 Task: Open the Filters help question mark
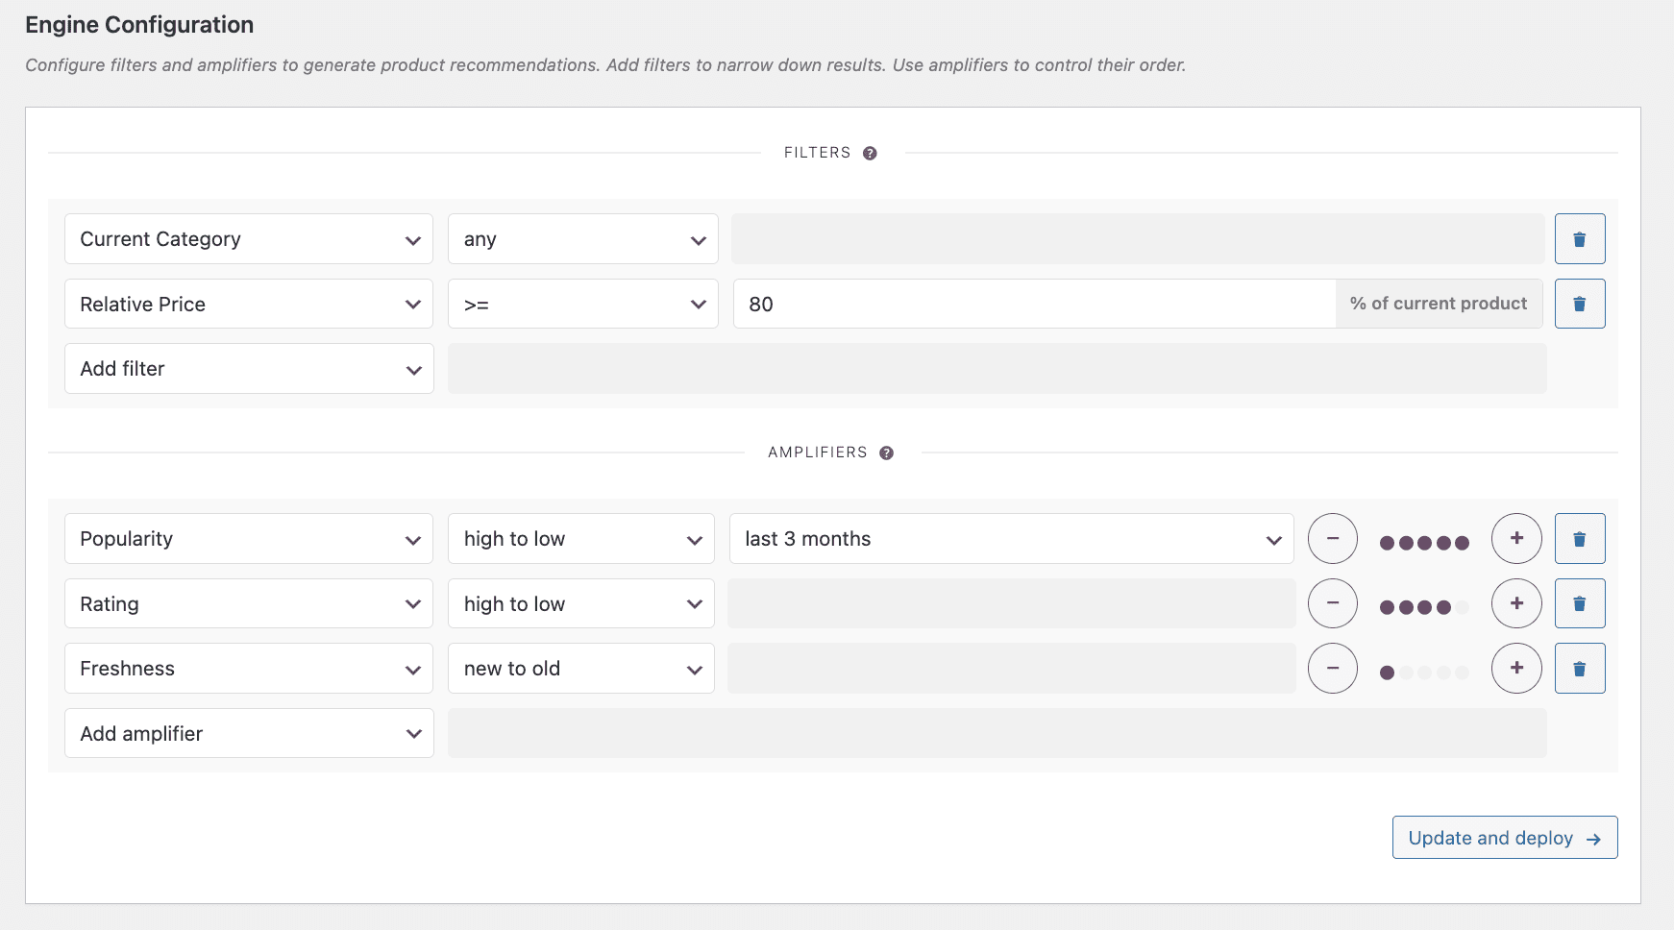(x=870, y=153)
